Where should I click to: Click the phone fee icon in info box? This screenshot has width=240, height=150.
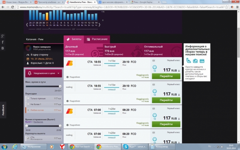coord(189,61)
